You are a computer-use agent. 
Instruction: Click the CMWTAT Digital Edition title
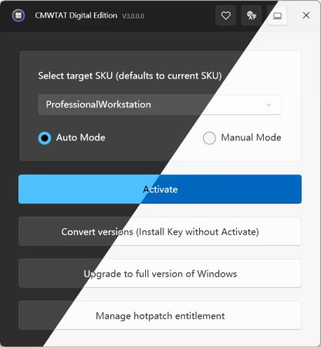click(76, 15)
